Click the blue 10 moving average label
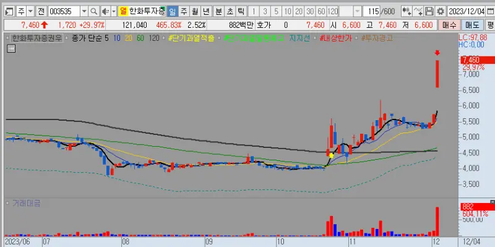Viewport: 495px width, 247px height. click(117, 38)
